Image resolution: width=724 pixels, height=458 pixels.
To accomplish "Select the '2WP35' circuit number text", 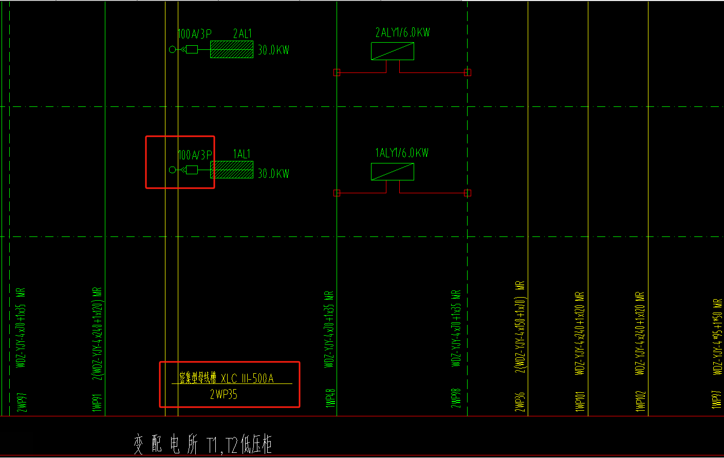I will [x=224, y=394].
